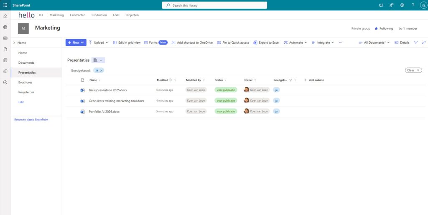This screenshot has height=215, width=428.
Task: Open the New button dropdown
Action: click(76, 42)
